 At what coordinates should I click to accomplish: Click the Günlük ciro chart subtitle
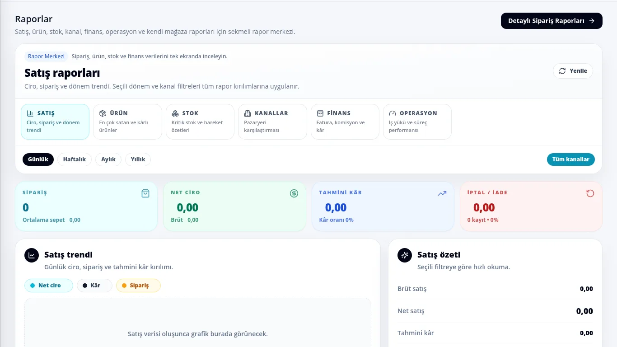click(108, 267)
